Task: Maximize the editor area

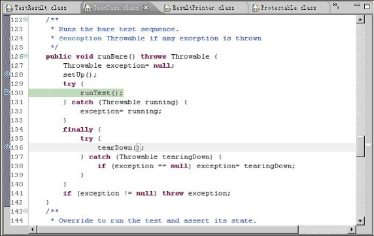Action: click(x=367, y=7)
